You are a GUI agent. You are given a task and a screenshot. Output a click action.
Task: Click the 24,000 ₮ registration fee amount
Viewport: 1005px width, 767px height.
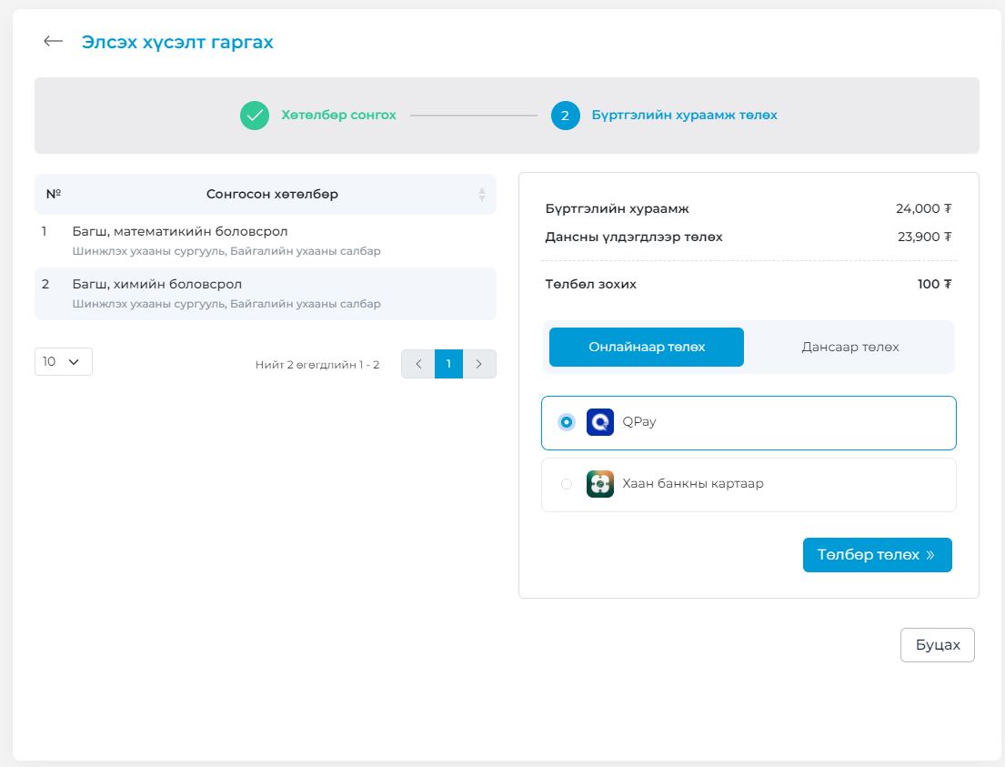(x=924, y=208)
